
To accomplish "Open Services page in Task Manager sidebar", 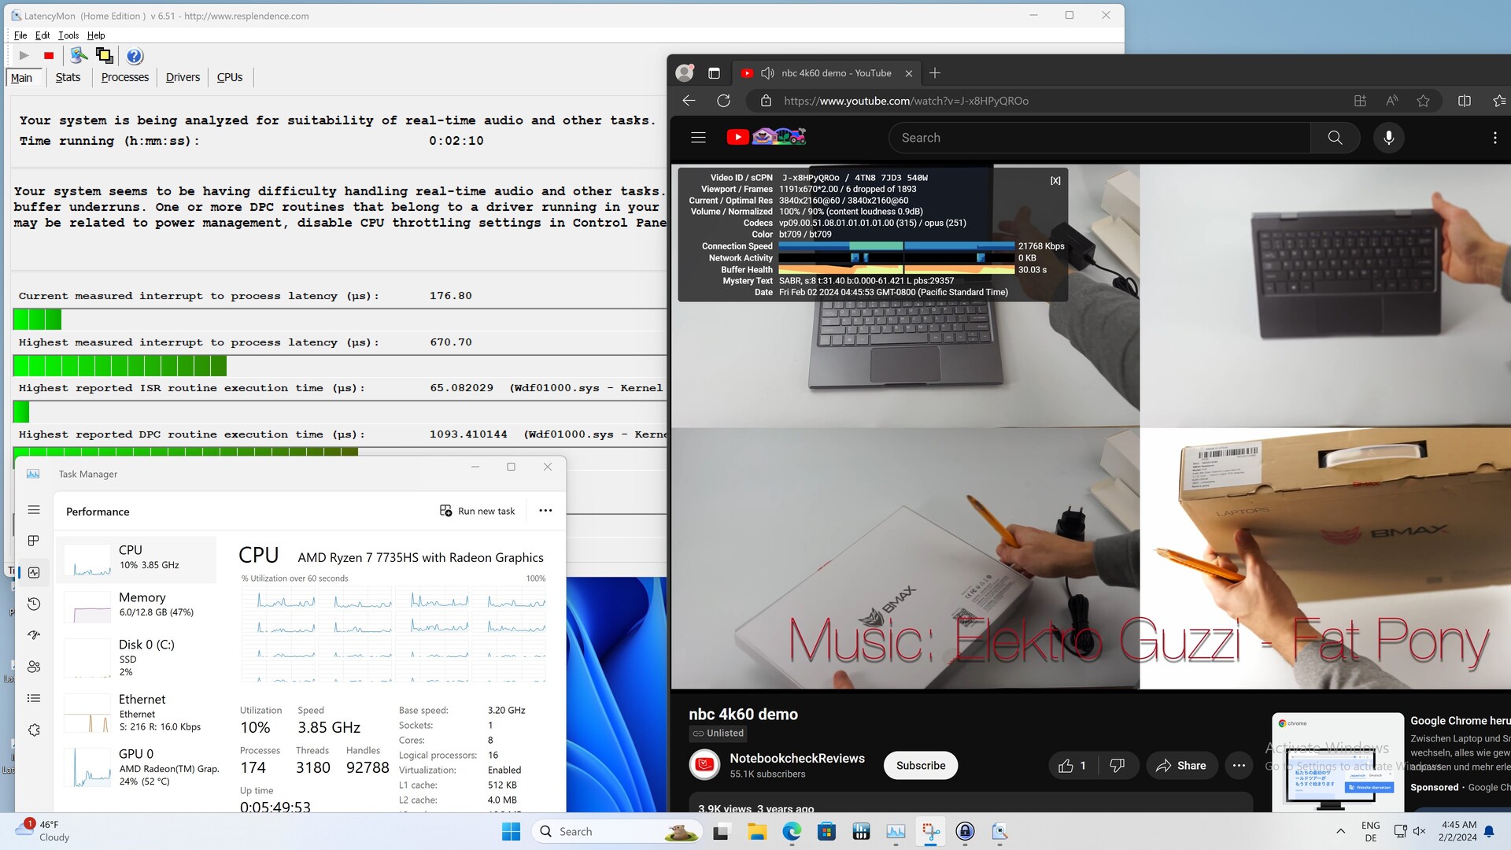I will click(34, 730).
